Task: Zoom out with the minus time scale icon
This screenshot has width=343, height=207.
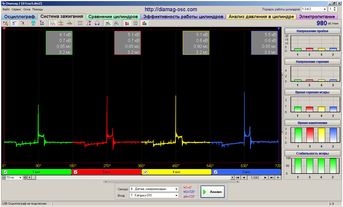Action: [3, 177]
